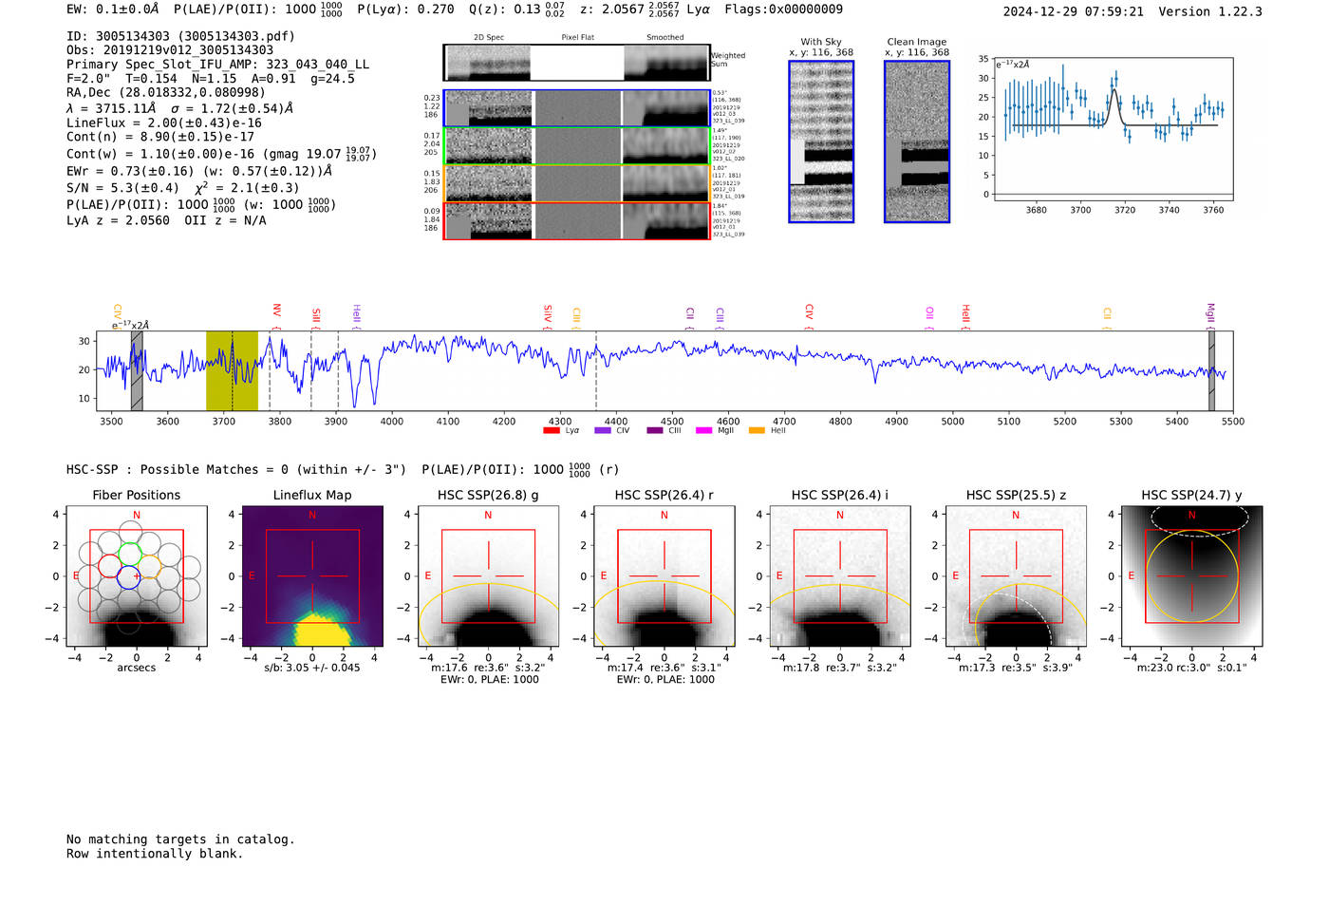This screenshot has height=905, width=1329.
Task: Open the HSC SSP(26.4) i image
Action: pyautogui.click(x=840, y=575)
